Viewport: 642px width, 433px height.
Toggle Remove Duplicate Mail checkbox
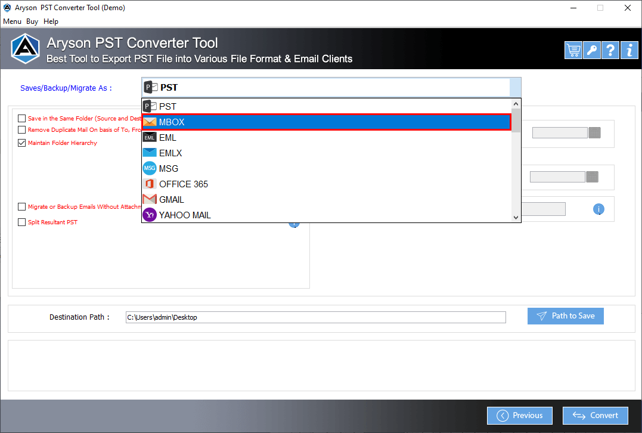click(21, 130)
